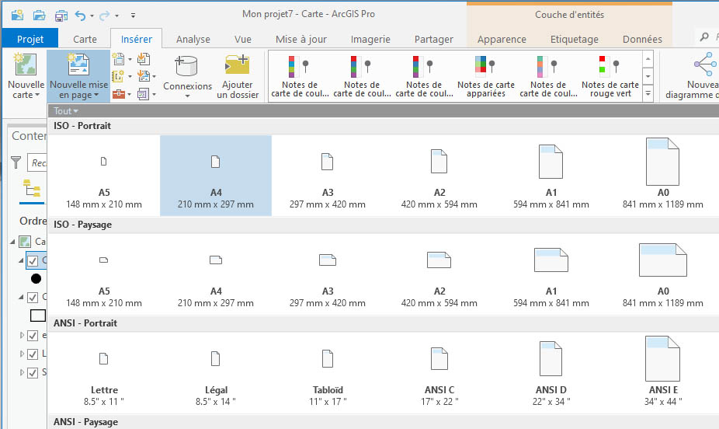This screenshot has width=719, height=429.
Task: Select Notes de carte appariées style
Action: [x=485, y=78]
